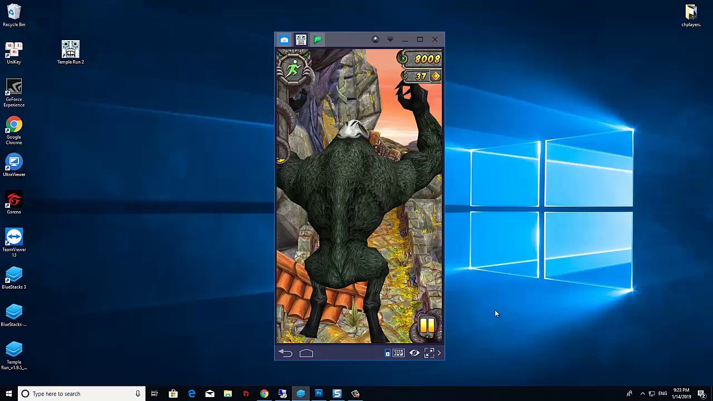713x401 pixels.
Task: Expand the BlueStacks dropdown menu arrow
Action: 390,40
